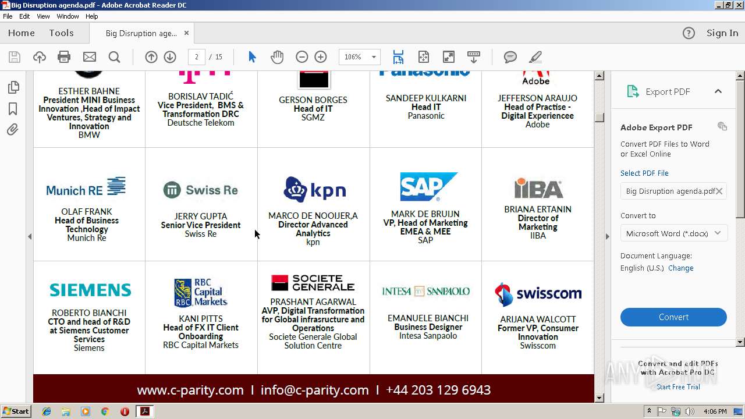Zoom out with minus icon

(x=301, y=57)
